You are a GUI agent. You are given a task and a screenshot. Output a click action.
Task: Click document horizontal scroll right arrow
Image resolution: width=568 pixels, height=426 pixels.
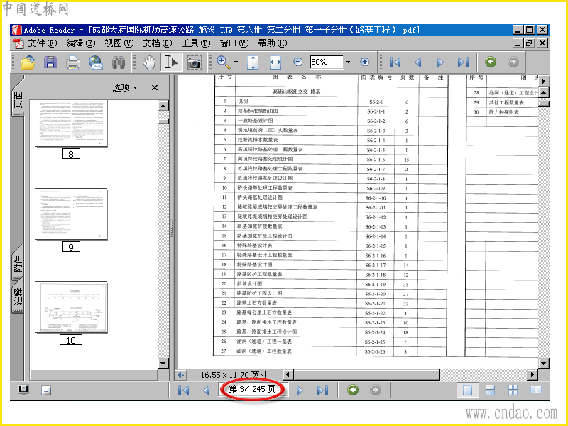[x=532, y=375]
